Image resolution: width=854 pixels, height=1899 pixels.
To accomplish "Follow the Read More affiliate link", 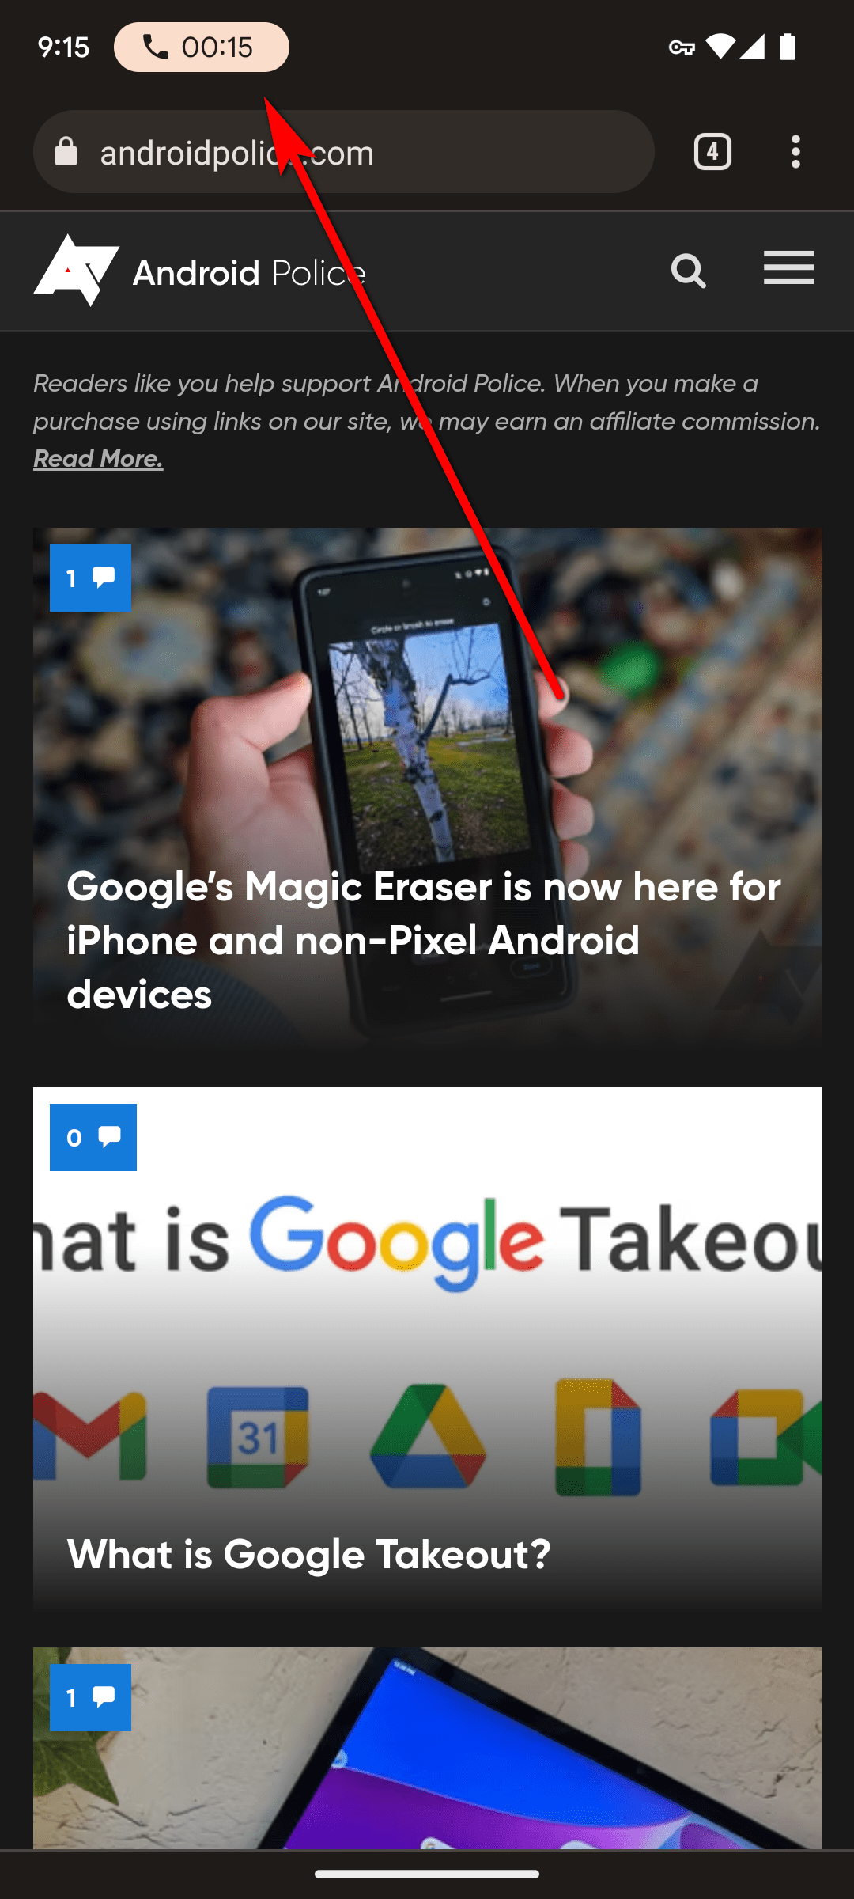I will click(x=98, y=459).
